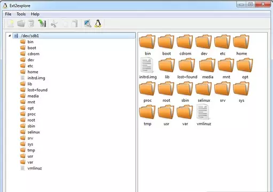273x192 pixels.
Task: Select vmlinuz file in the tree
Action: [35, 168]
